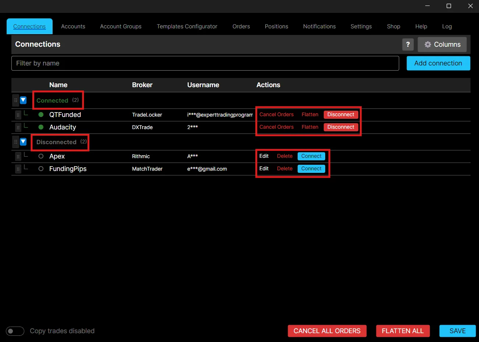This screenshot has width=479, height=342.
Task: Sort by the Username column header
Action: [x=203, y=85]
